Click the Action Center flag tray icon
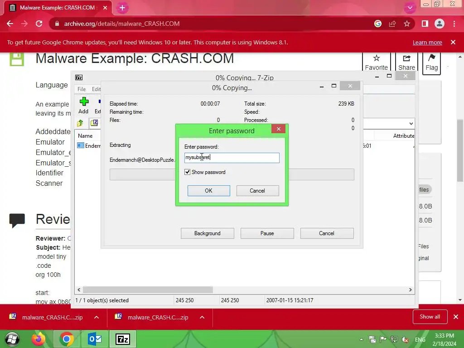This screenshot has height=348, width=464. pyautogui.click(x=383, y=339)
